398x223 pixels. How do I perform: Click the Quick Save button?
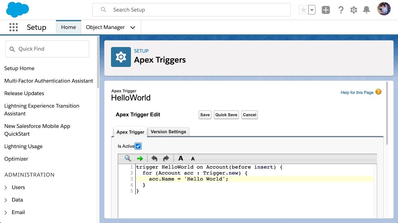[x=226, y=115]
